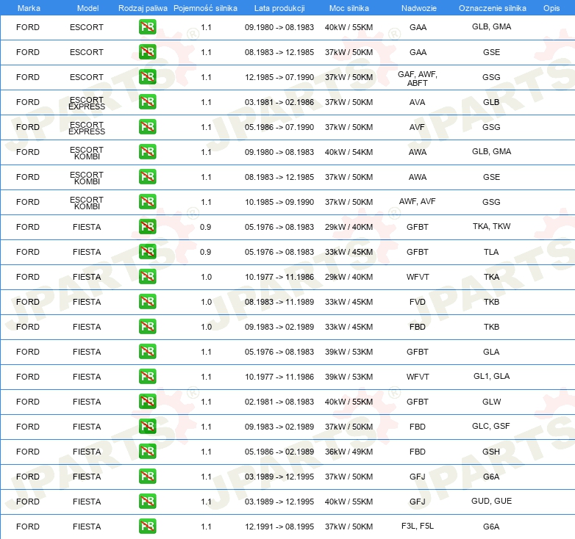Click the fuel icon in the FIESTA FVD row
This screenshot has height=539, width=575.
147,301
